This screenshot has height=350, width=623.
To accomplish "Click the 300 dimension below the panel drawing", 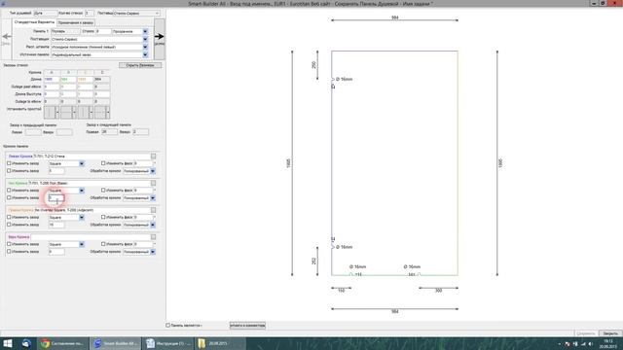I will 438,291.
